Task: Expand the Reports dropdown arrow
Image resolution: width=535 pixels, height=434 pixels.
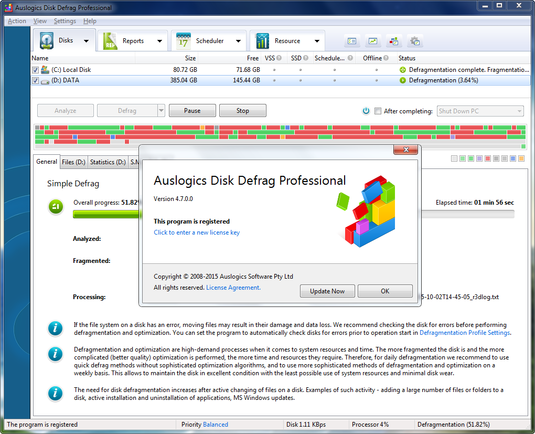Action: pyautogui.click(x=159, y=41)
